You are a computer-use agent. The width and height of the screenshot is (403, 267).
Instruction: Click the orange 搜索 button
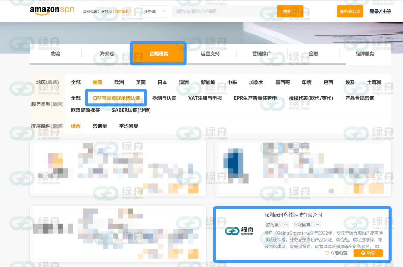pos(290,12)
